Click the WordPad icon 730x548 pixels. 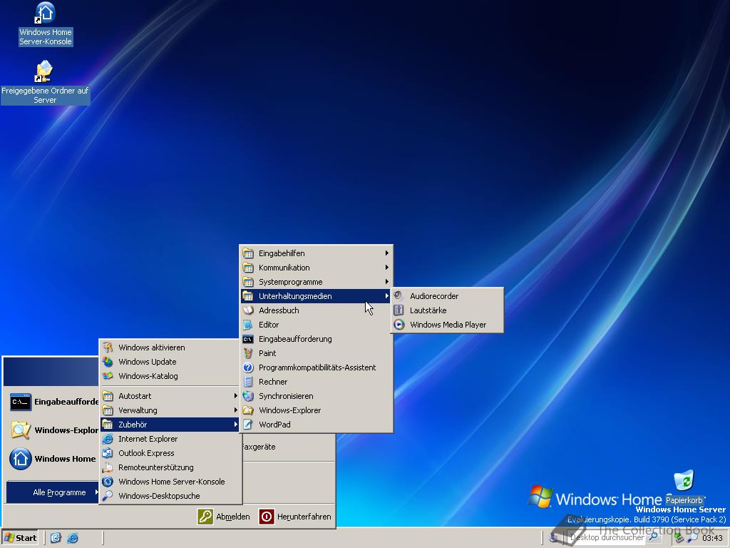[x=248, y=425]
